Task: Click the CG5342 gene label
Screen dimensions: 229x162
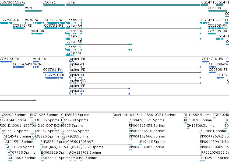Action: pos(19,2)
